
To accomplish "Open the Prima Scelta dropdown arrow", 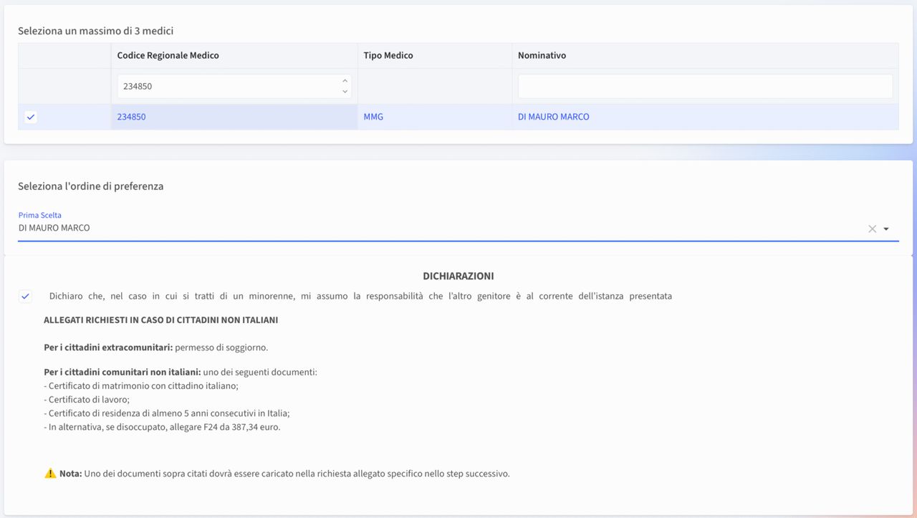I will coord(886,229).
